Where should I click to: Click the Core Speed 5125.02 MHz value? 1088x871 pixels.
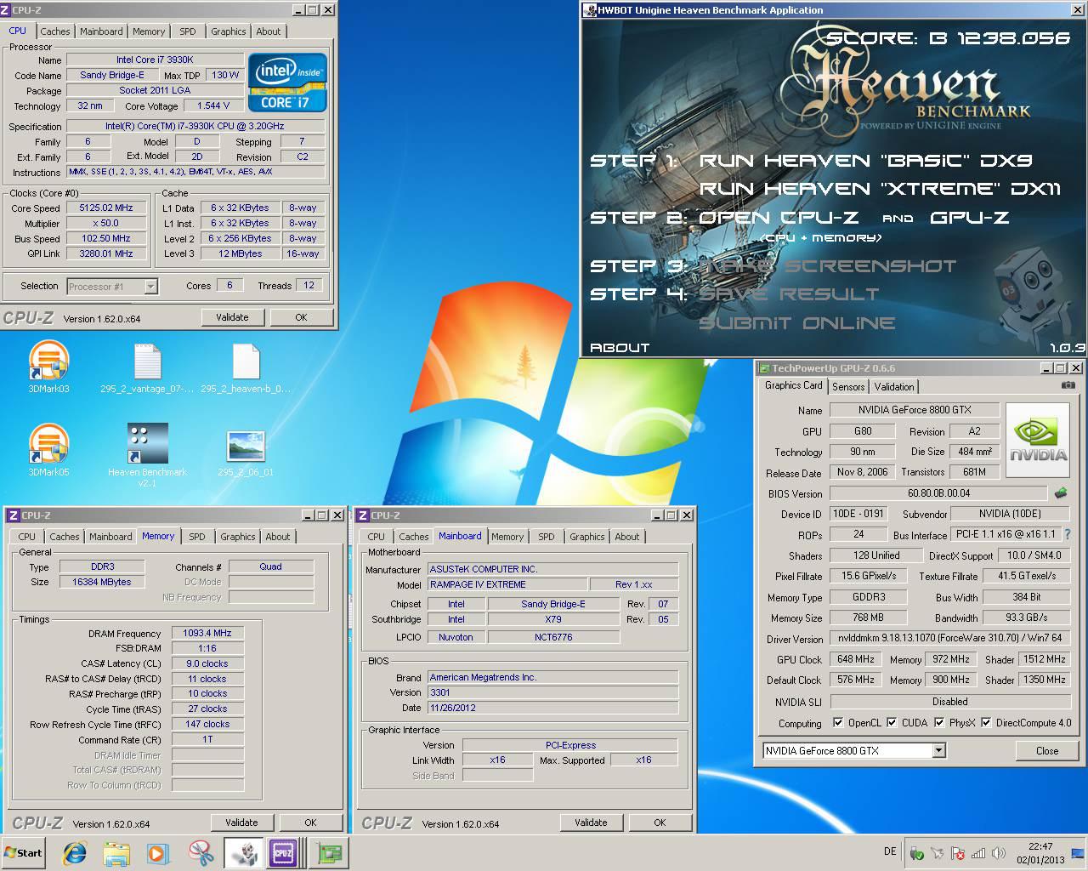click(106, 208)
